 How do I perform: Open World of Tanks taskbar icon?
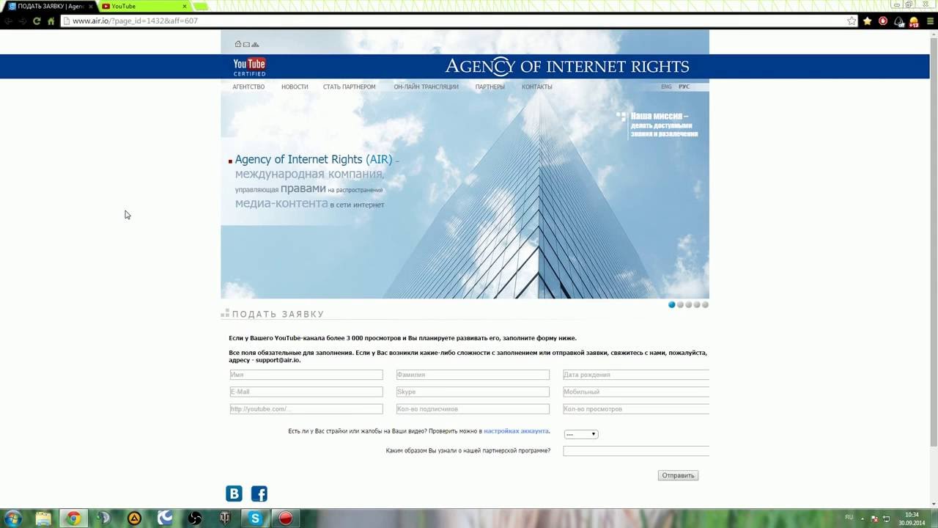pos(225,518)
